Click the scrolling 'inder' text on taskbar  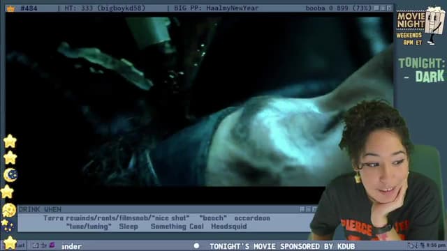[x=72, y=246]
